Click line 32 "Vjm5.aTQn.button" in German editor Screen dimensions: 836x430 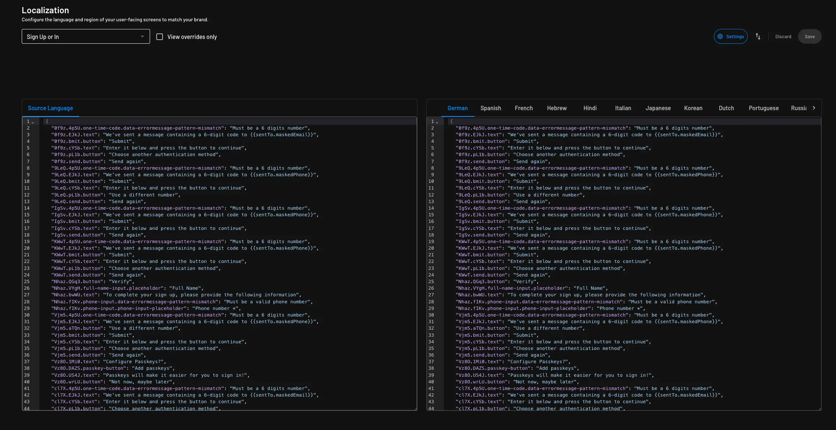coord(481,328)
